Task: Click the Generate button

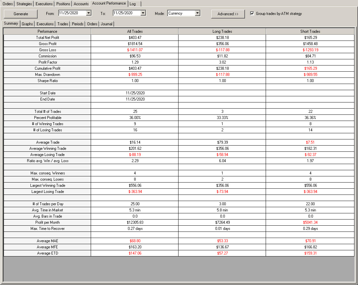Action: (21, 14)
